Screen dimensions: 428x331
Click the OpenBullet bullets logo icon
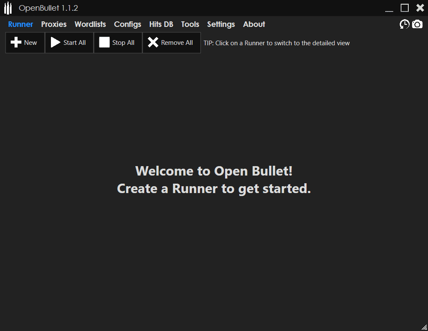pyautogui.click(x=8, y=8)
